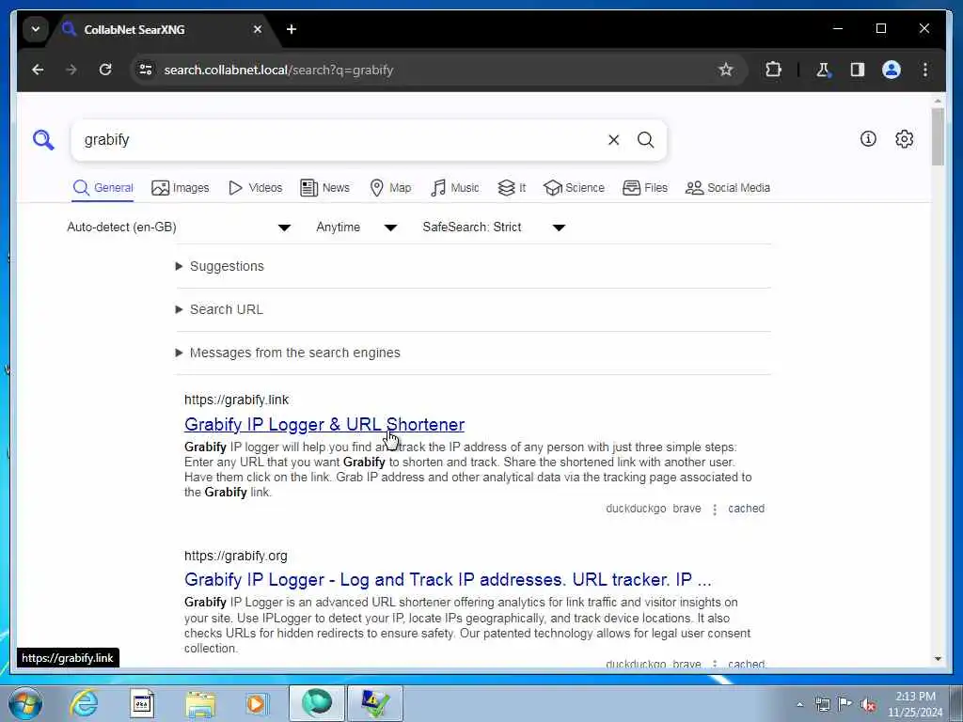Click the https://grabify.link URL text
The image size is (963, 722).
tap(236, 400)
